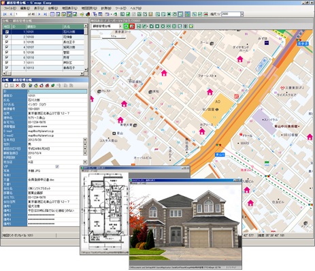Image resolution: width=315 pixels, height=271 pixels.
Task: Open the gender 男 dropdown arrow
Action: [x=85, y=144]
